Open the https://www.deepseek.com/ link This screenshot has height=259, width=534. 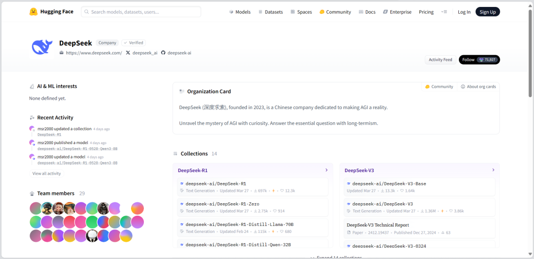pyautogui.click(x=93, y=53)
